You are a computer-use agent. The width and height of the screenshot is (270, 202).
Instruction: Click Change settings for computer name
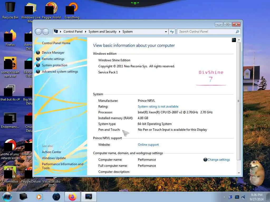(219, 160)
